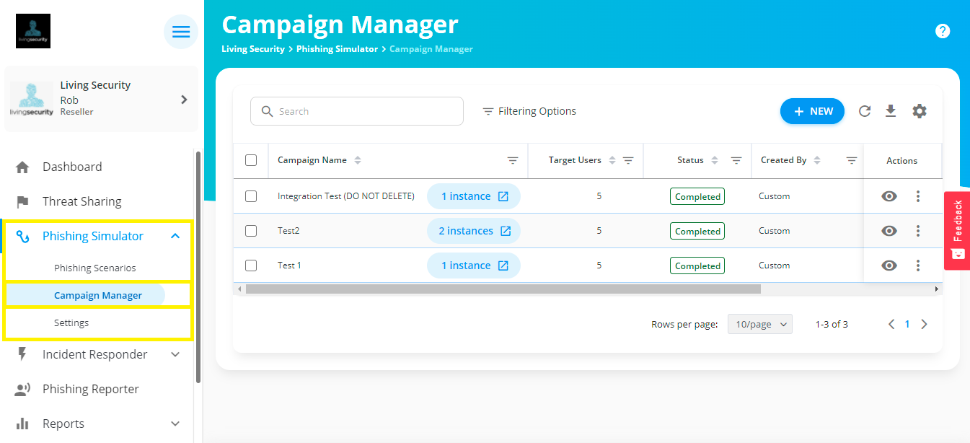View Test2 campaign eye icon
Viewport: 970px width, 443px height.
(889, 231)
